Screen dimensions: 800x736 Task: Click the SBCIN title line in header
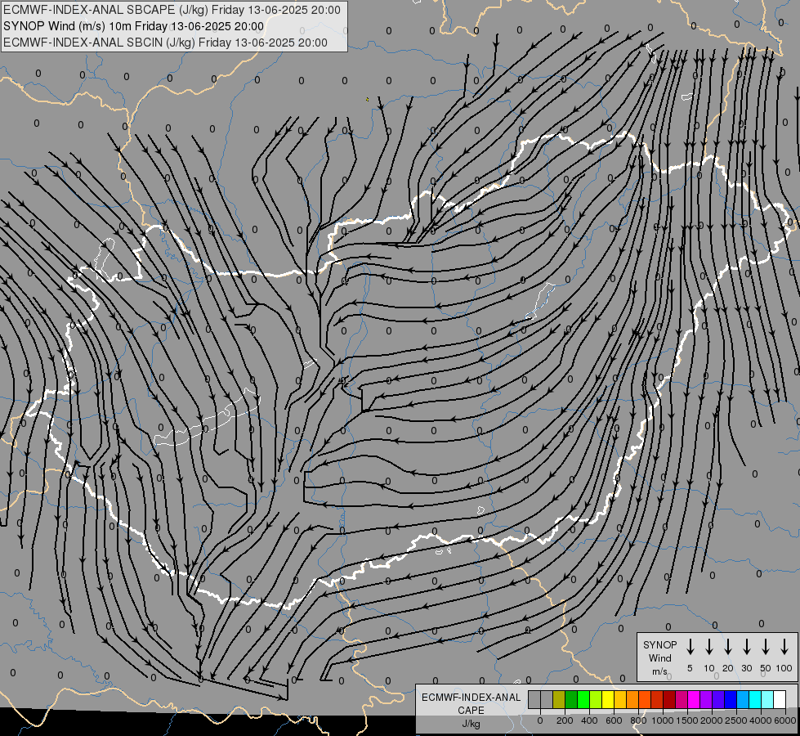point(165,43)
